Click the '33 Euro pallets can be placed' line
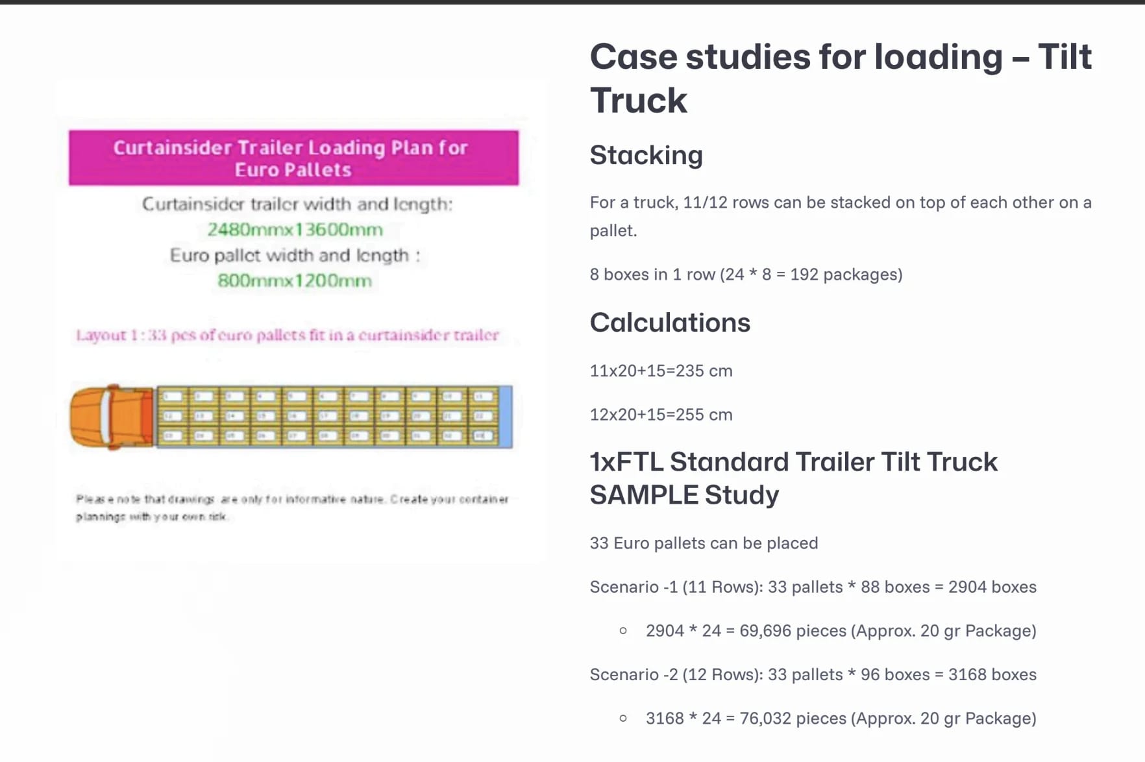 click(703, 543)
